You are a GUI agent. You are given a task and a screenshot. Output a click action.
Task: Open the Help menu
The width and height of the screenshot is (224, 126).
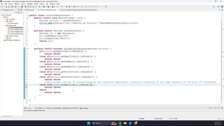tap(58, 4)
